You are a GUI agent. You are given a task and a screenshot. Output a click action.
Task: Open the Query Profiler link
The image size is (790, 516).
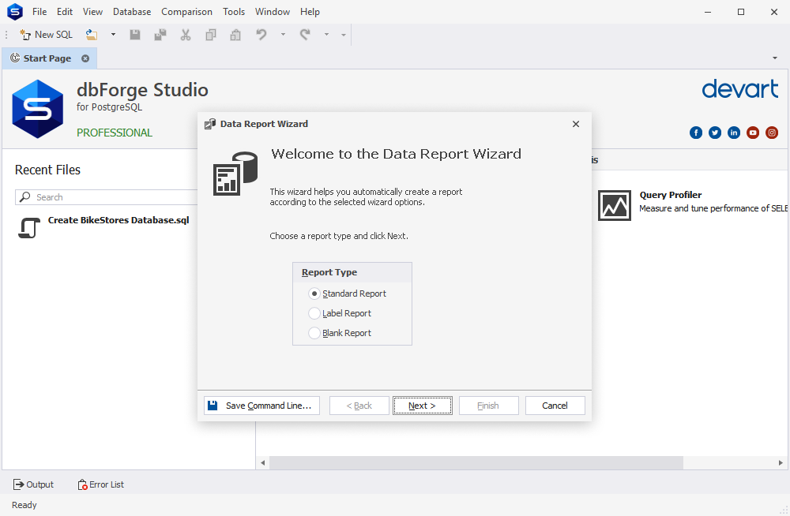click(x=671, y=195)
